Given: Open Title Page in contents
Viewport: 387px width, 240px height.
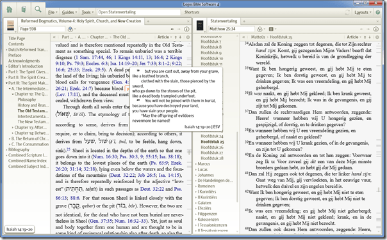Looking at the screenshot, I should 17,38.
